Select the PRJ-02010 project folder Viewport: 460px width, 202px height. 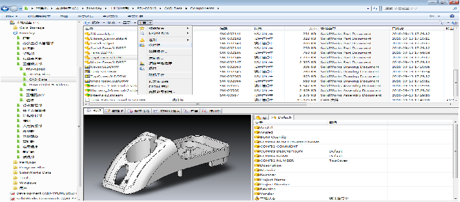(35, 69)
